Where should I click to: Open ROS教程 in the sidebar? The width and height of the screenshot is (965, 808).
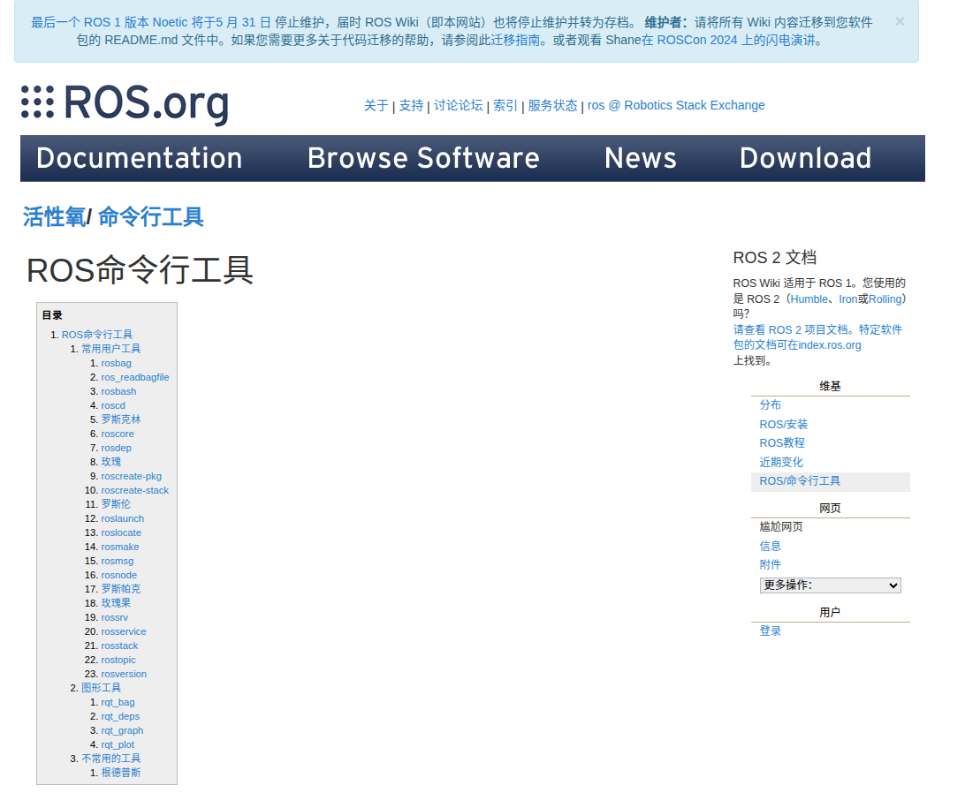781,442
